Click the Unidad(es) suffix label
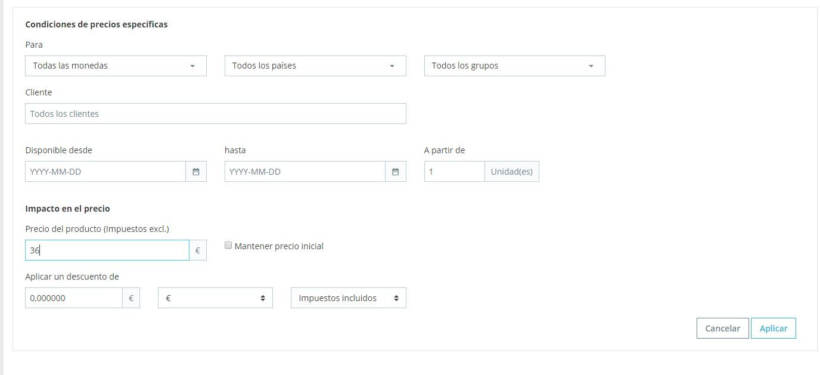Viewport: 820px width, 375px height. (511, 172)
